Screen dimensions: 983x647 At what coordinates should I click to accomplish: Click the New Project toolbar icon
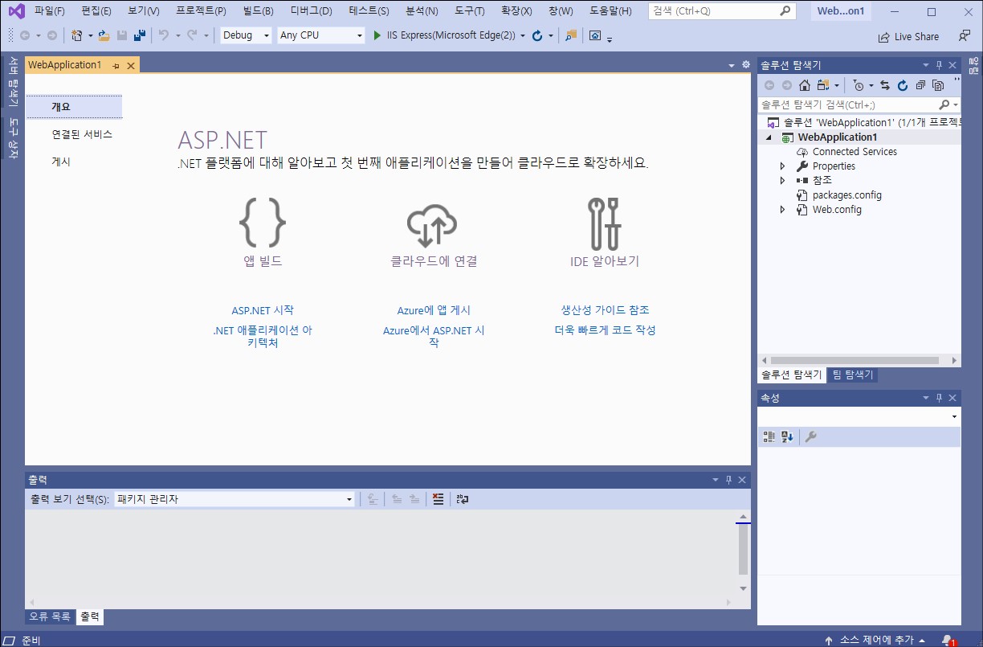point(77,35)
